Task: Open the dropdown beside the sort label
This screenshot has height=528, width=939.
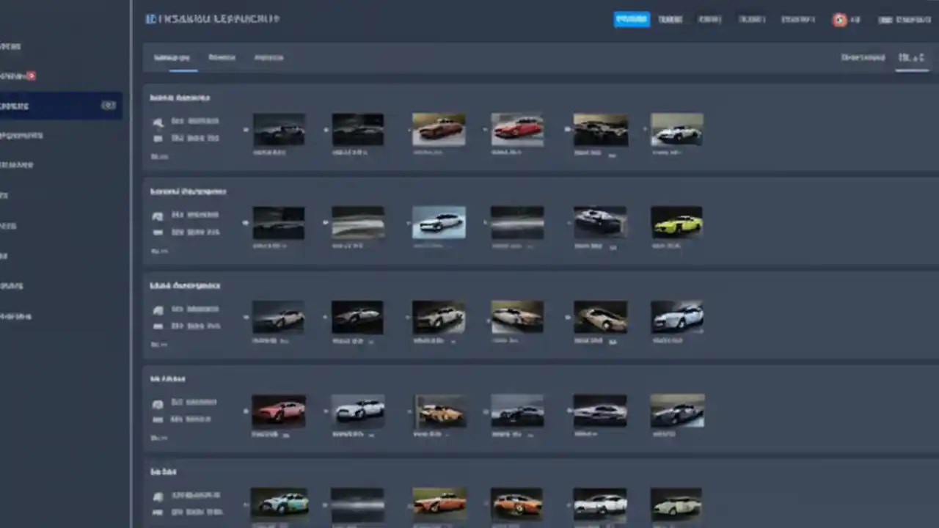Action: coord(912,57)
